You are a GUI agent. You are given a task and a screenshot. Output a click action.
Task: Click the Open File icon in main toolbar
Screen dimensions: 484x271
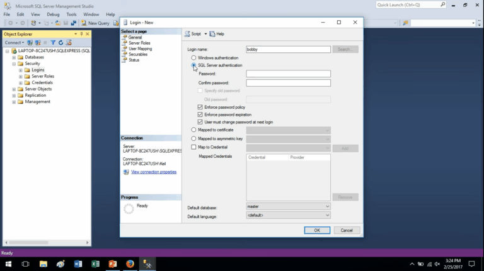58,23
